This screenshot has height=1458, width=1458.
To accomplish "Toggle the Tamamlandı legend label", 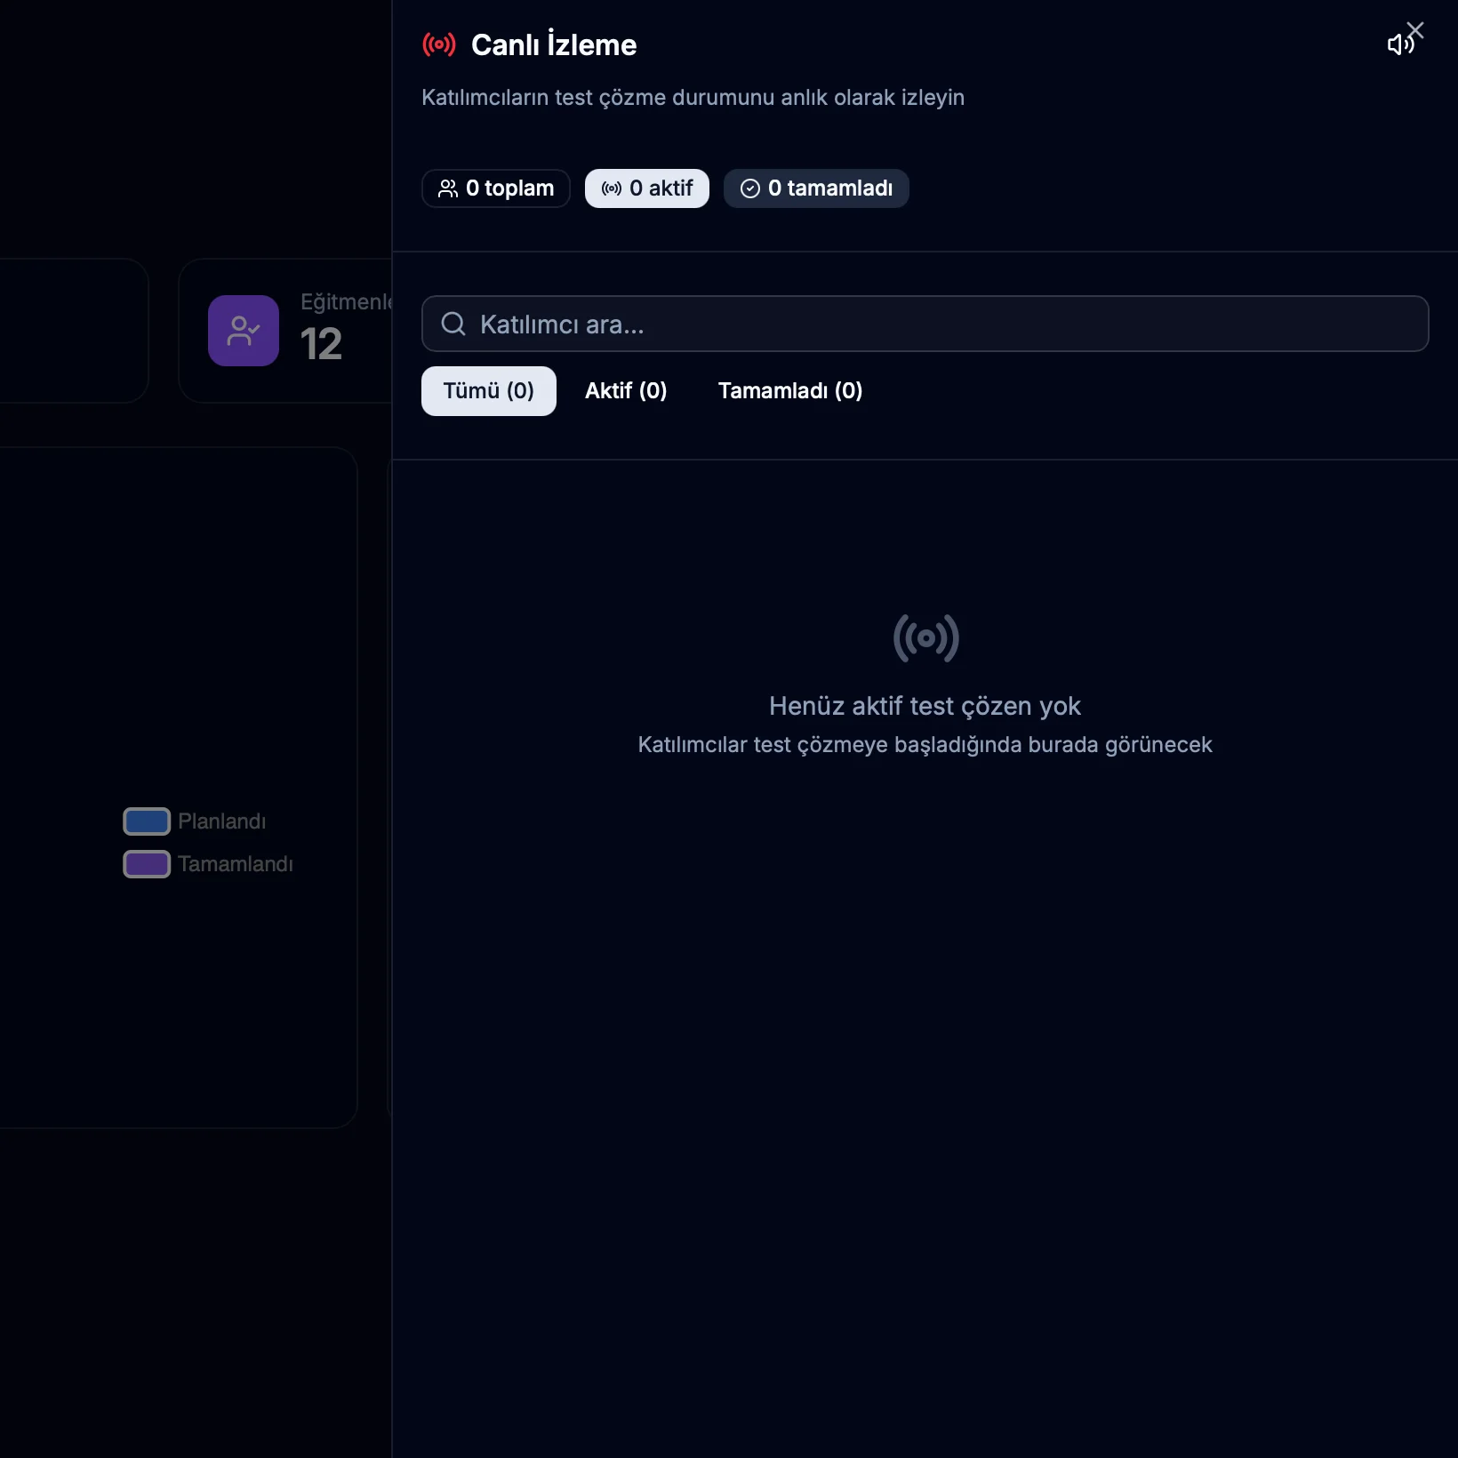I will point(235,864).
